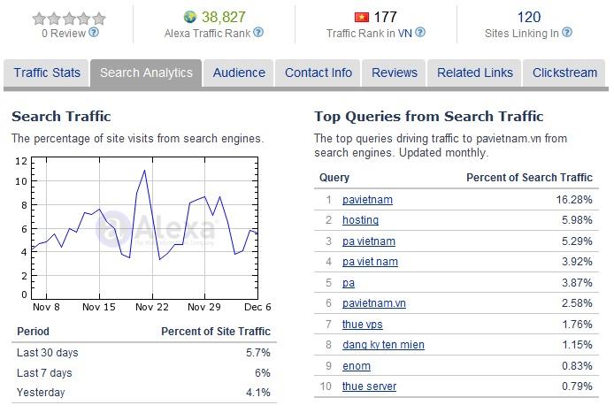Open the Traffic Stats tab
The width and height of the screenshot is (614, 413).
(47, 73)
